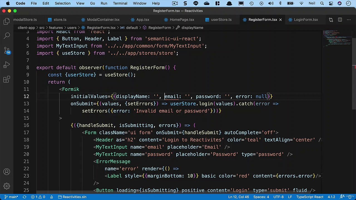
Task: Switch to App.tsx tab
Action: (x=143, y=20)
